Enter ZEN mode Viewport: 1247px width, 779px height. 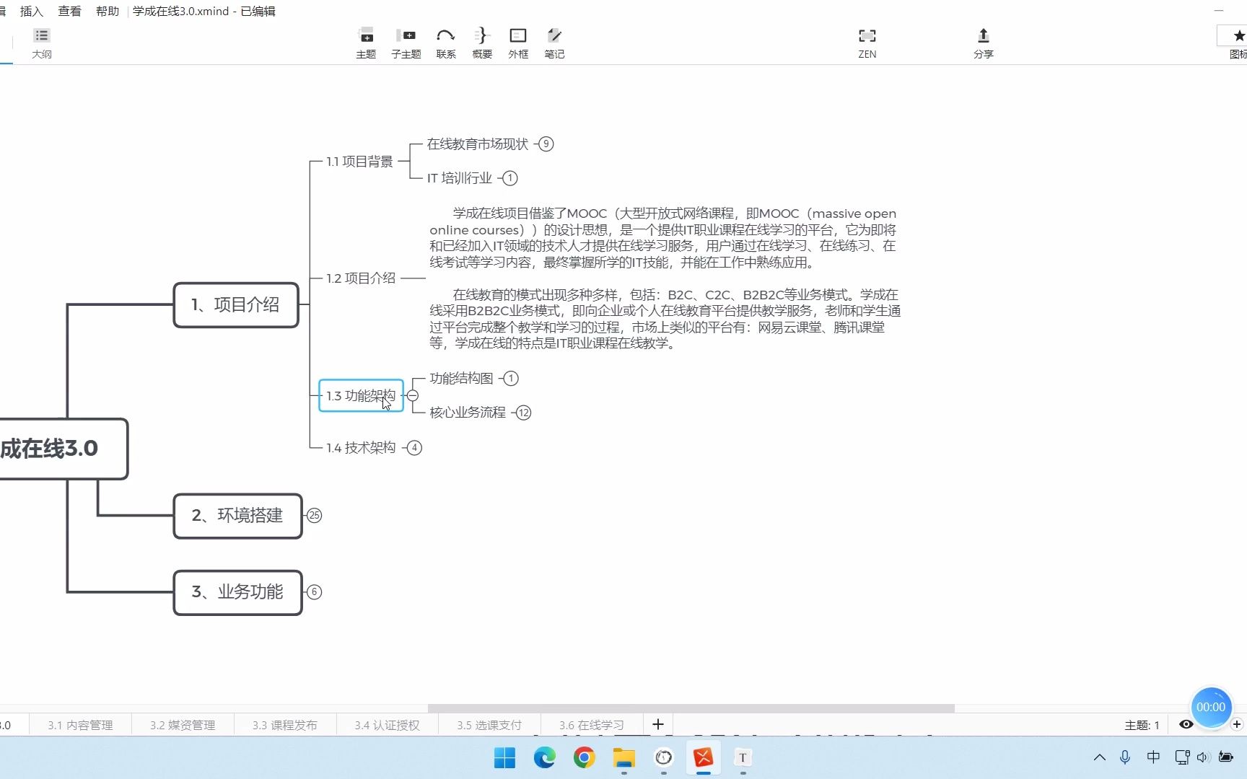pyautogui.click(x=867, y=43)
